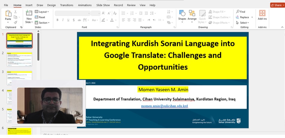Click the muted microphone icon on video

click(x=23, y=118)
